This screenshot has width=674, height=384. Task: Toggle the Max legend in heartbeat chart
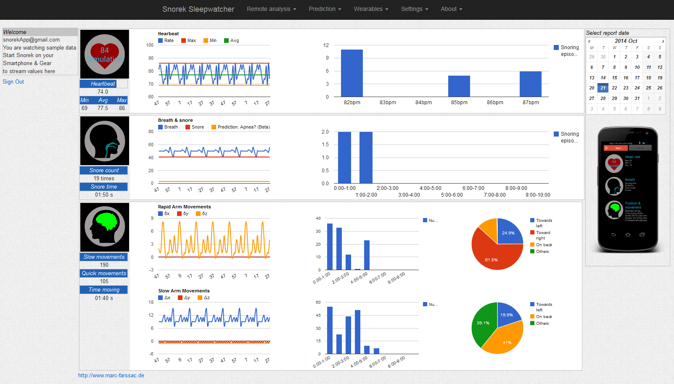point(189,40)
